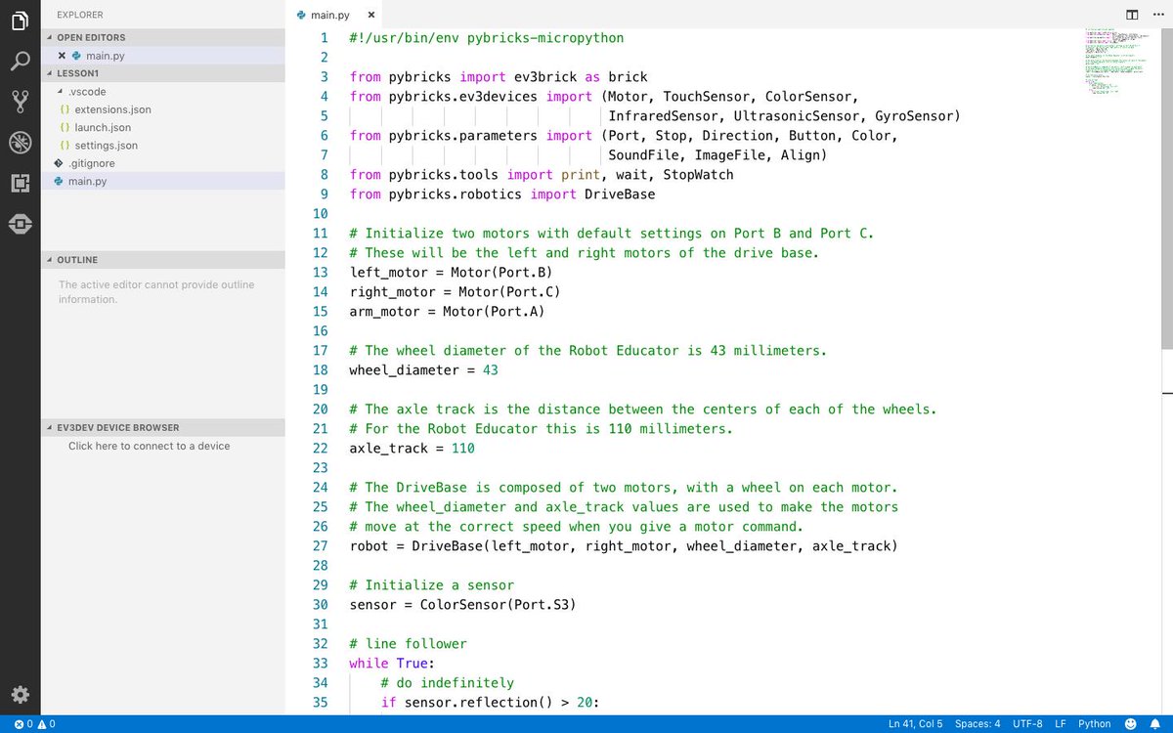The height and width of the screenshot is (733, 1173).
Task: Open the Debug view icon
Action: click(20, 142)
